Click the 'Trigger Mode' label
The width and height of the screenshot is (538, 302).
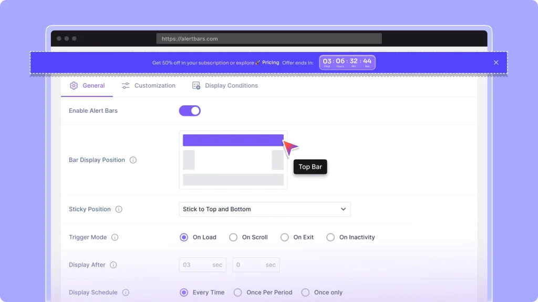(88, 238)
